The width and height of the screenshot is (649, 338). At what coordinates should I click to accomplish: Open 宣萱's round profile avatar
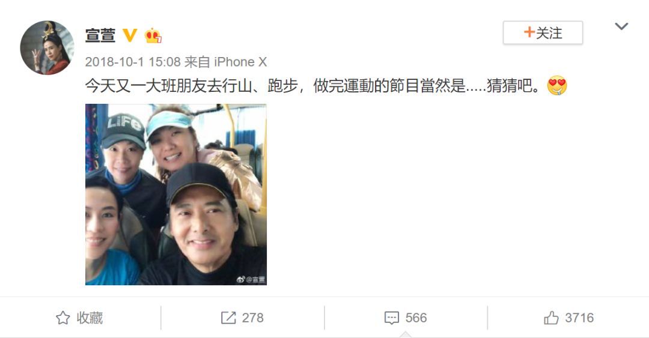47,47
